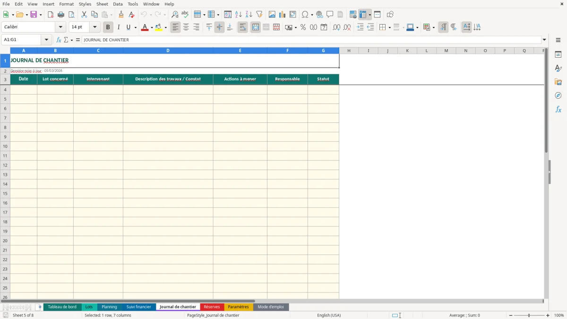Click the Export as PDF icon
Screen dimensions: 567x319
(x=51, y=15)
